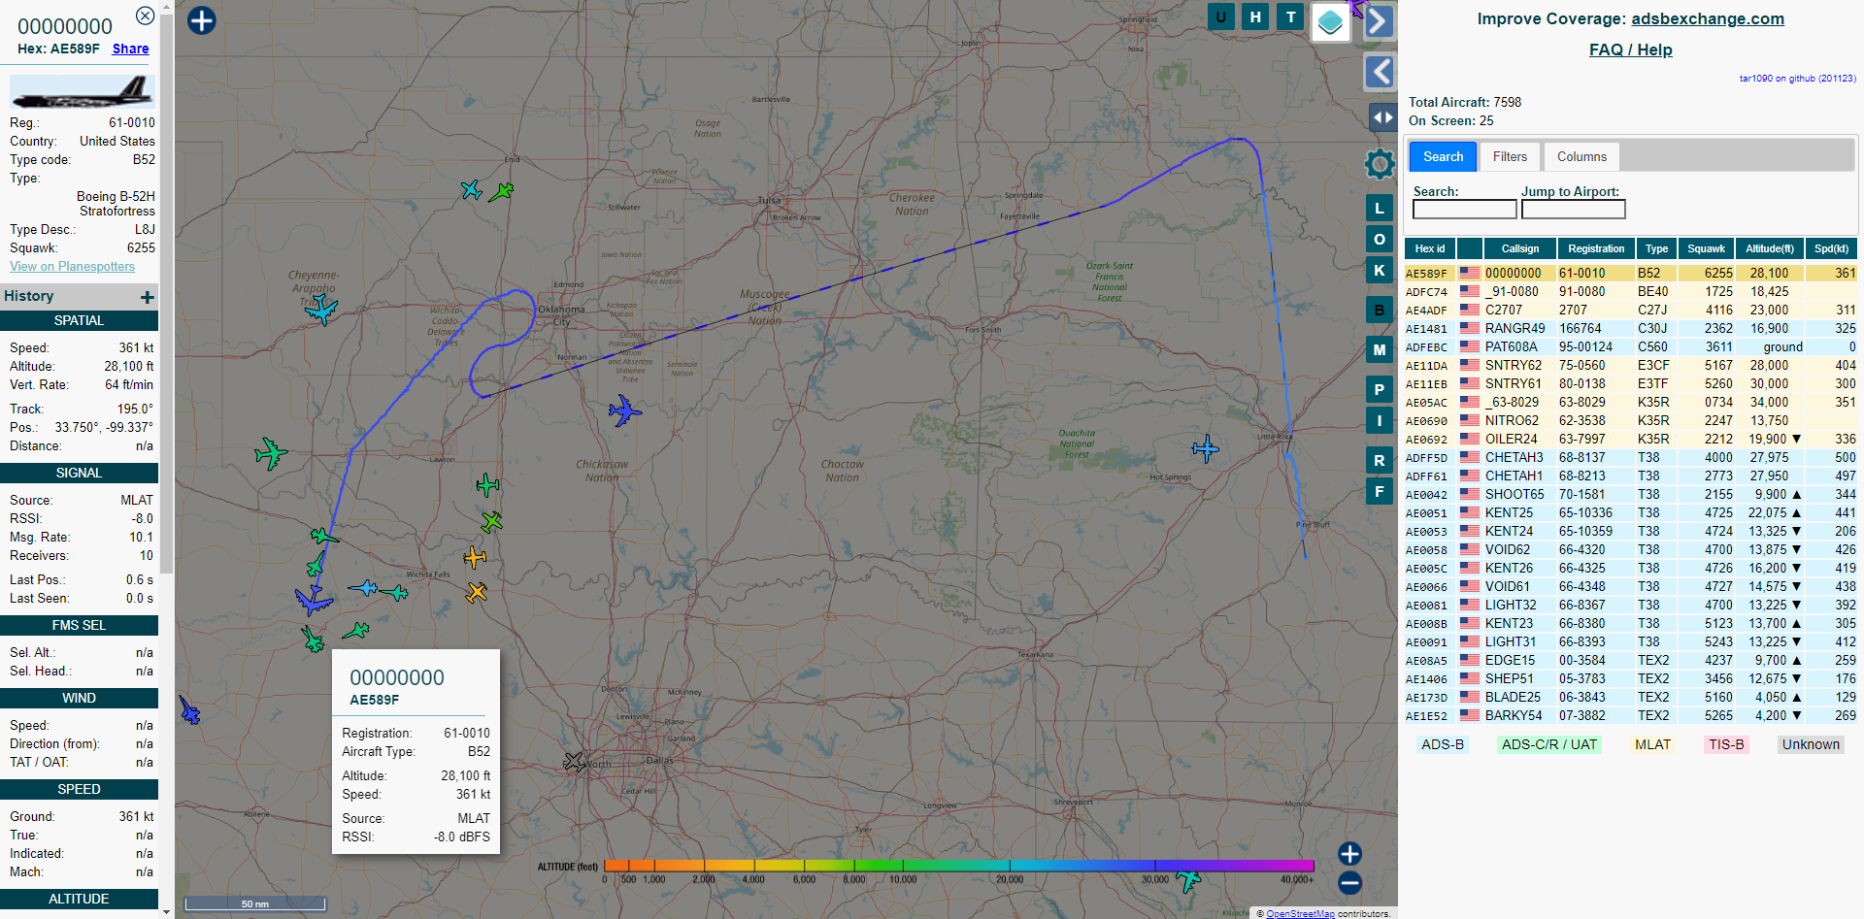1864x919 pixels.
Task: Open the map layer switcher
Action: pyautogui.click(x=1330, y=22)
